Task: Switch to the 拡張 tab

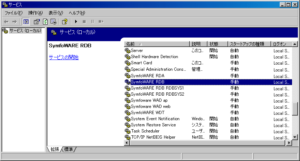Action: pyautogui.click(x=55, y=149)
